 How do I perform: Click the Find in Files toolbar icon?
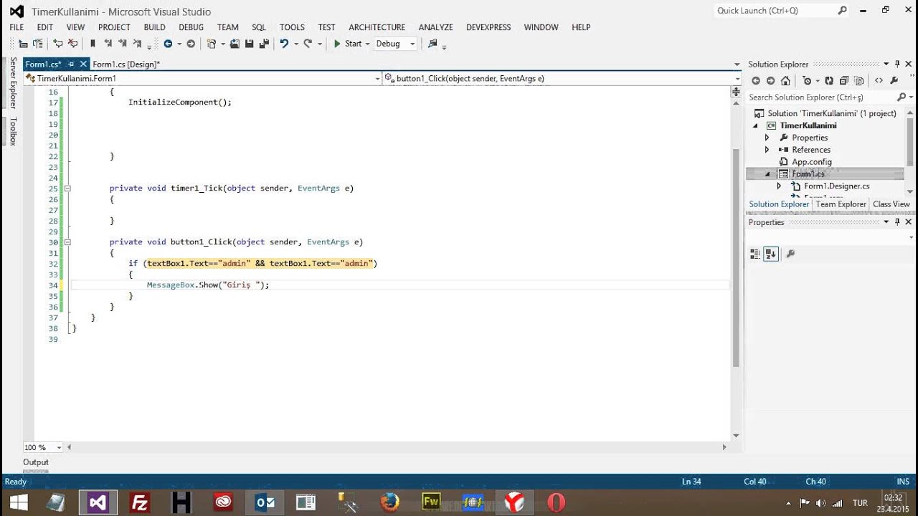432,44
